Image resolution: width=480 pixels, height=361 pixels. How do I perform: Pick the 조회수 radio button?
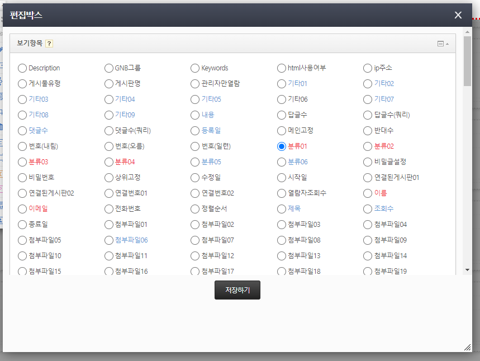click(368, 209)
